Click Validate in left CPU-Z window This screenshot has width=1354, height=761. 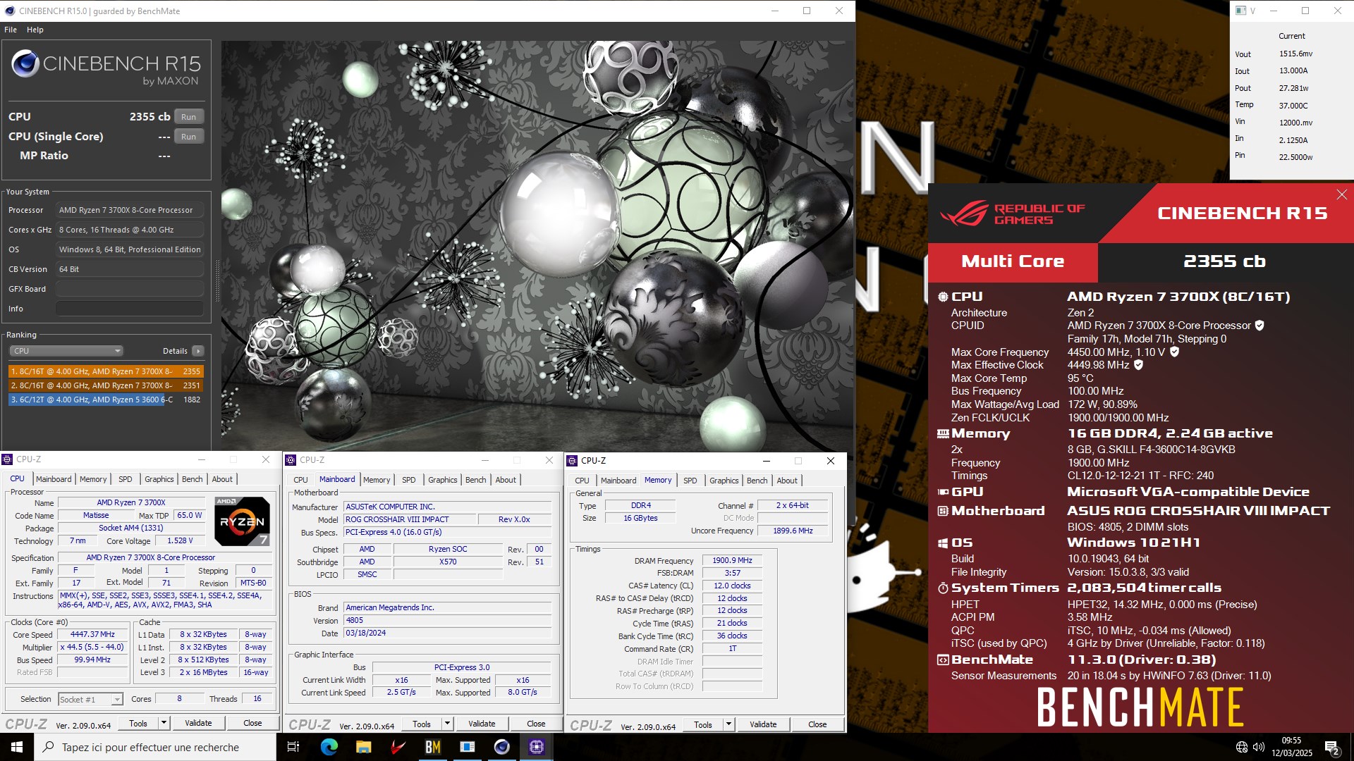(x=198, y=723)
